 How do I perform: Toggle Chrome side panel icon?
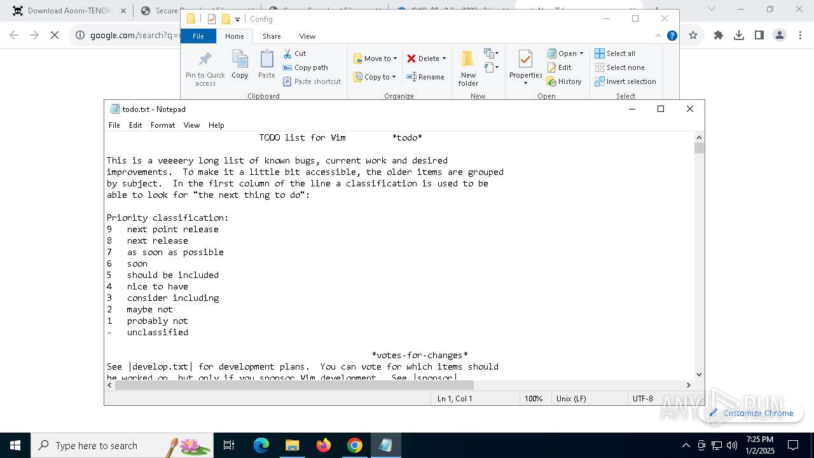pyautogui.click(x=759, y=35)
